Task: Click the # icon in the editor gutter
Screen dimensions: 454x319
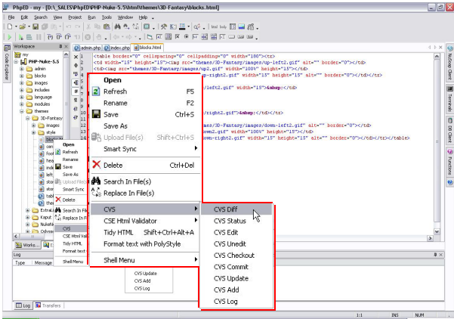Action: click(76, 91)
